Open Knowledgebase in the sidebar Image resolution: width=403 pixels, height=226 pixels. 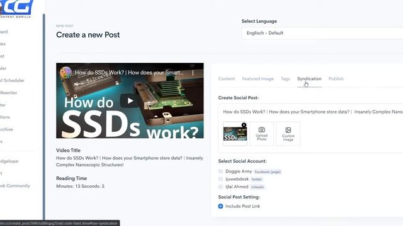(9, 161)
